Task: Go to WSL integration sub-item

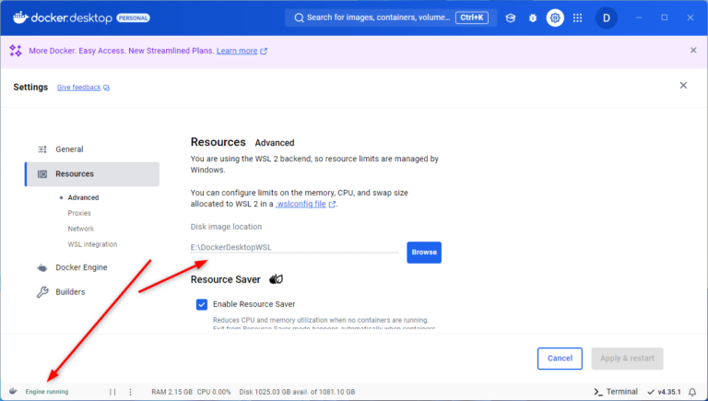Action: coord(92,244)
